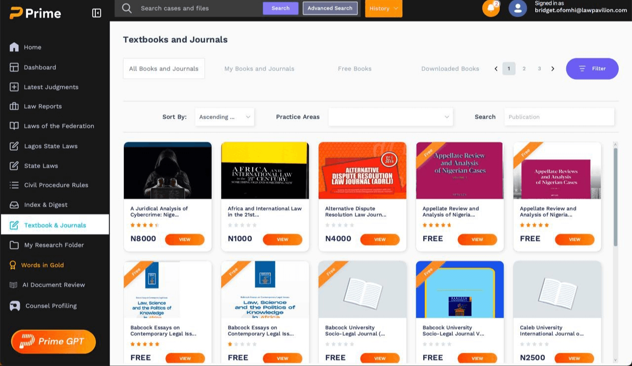Open My Research Folder
This screenshot has width=632, height=366.
point(54,245)
